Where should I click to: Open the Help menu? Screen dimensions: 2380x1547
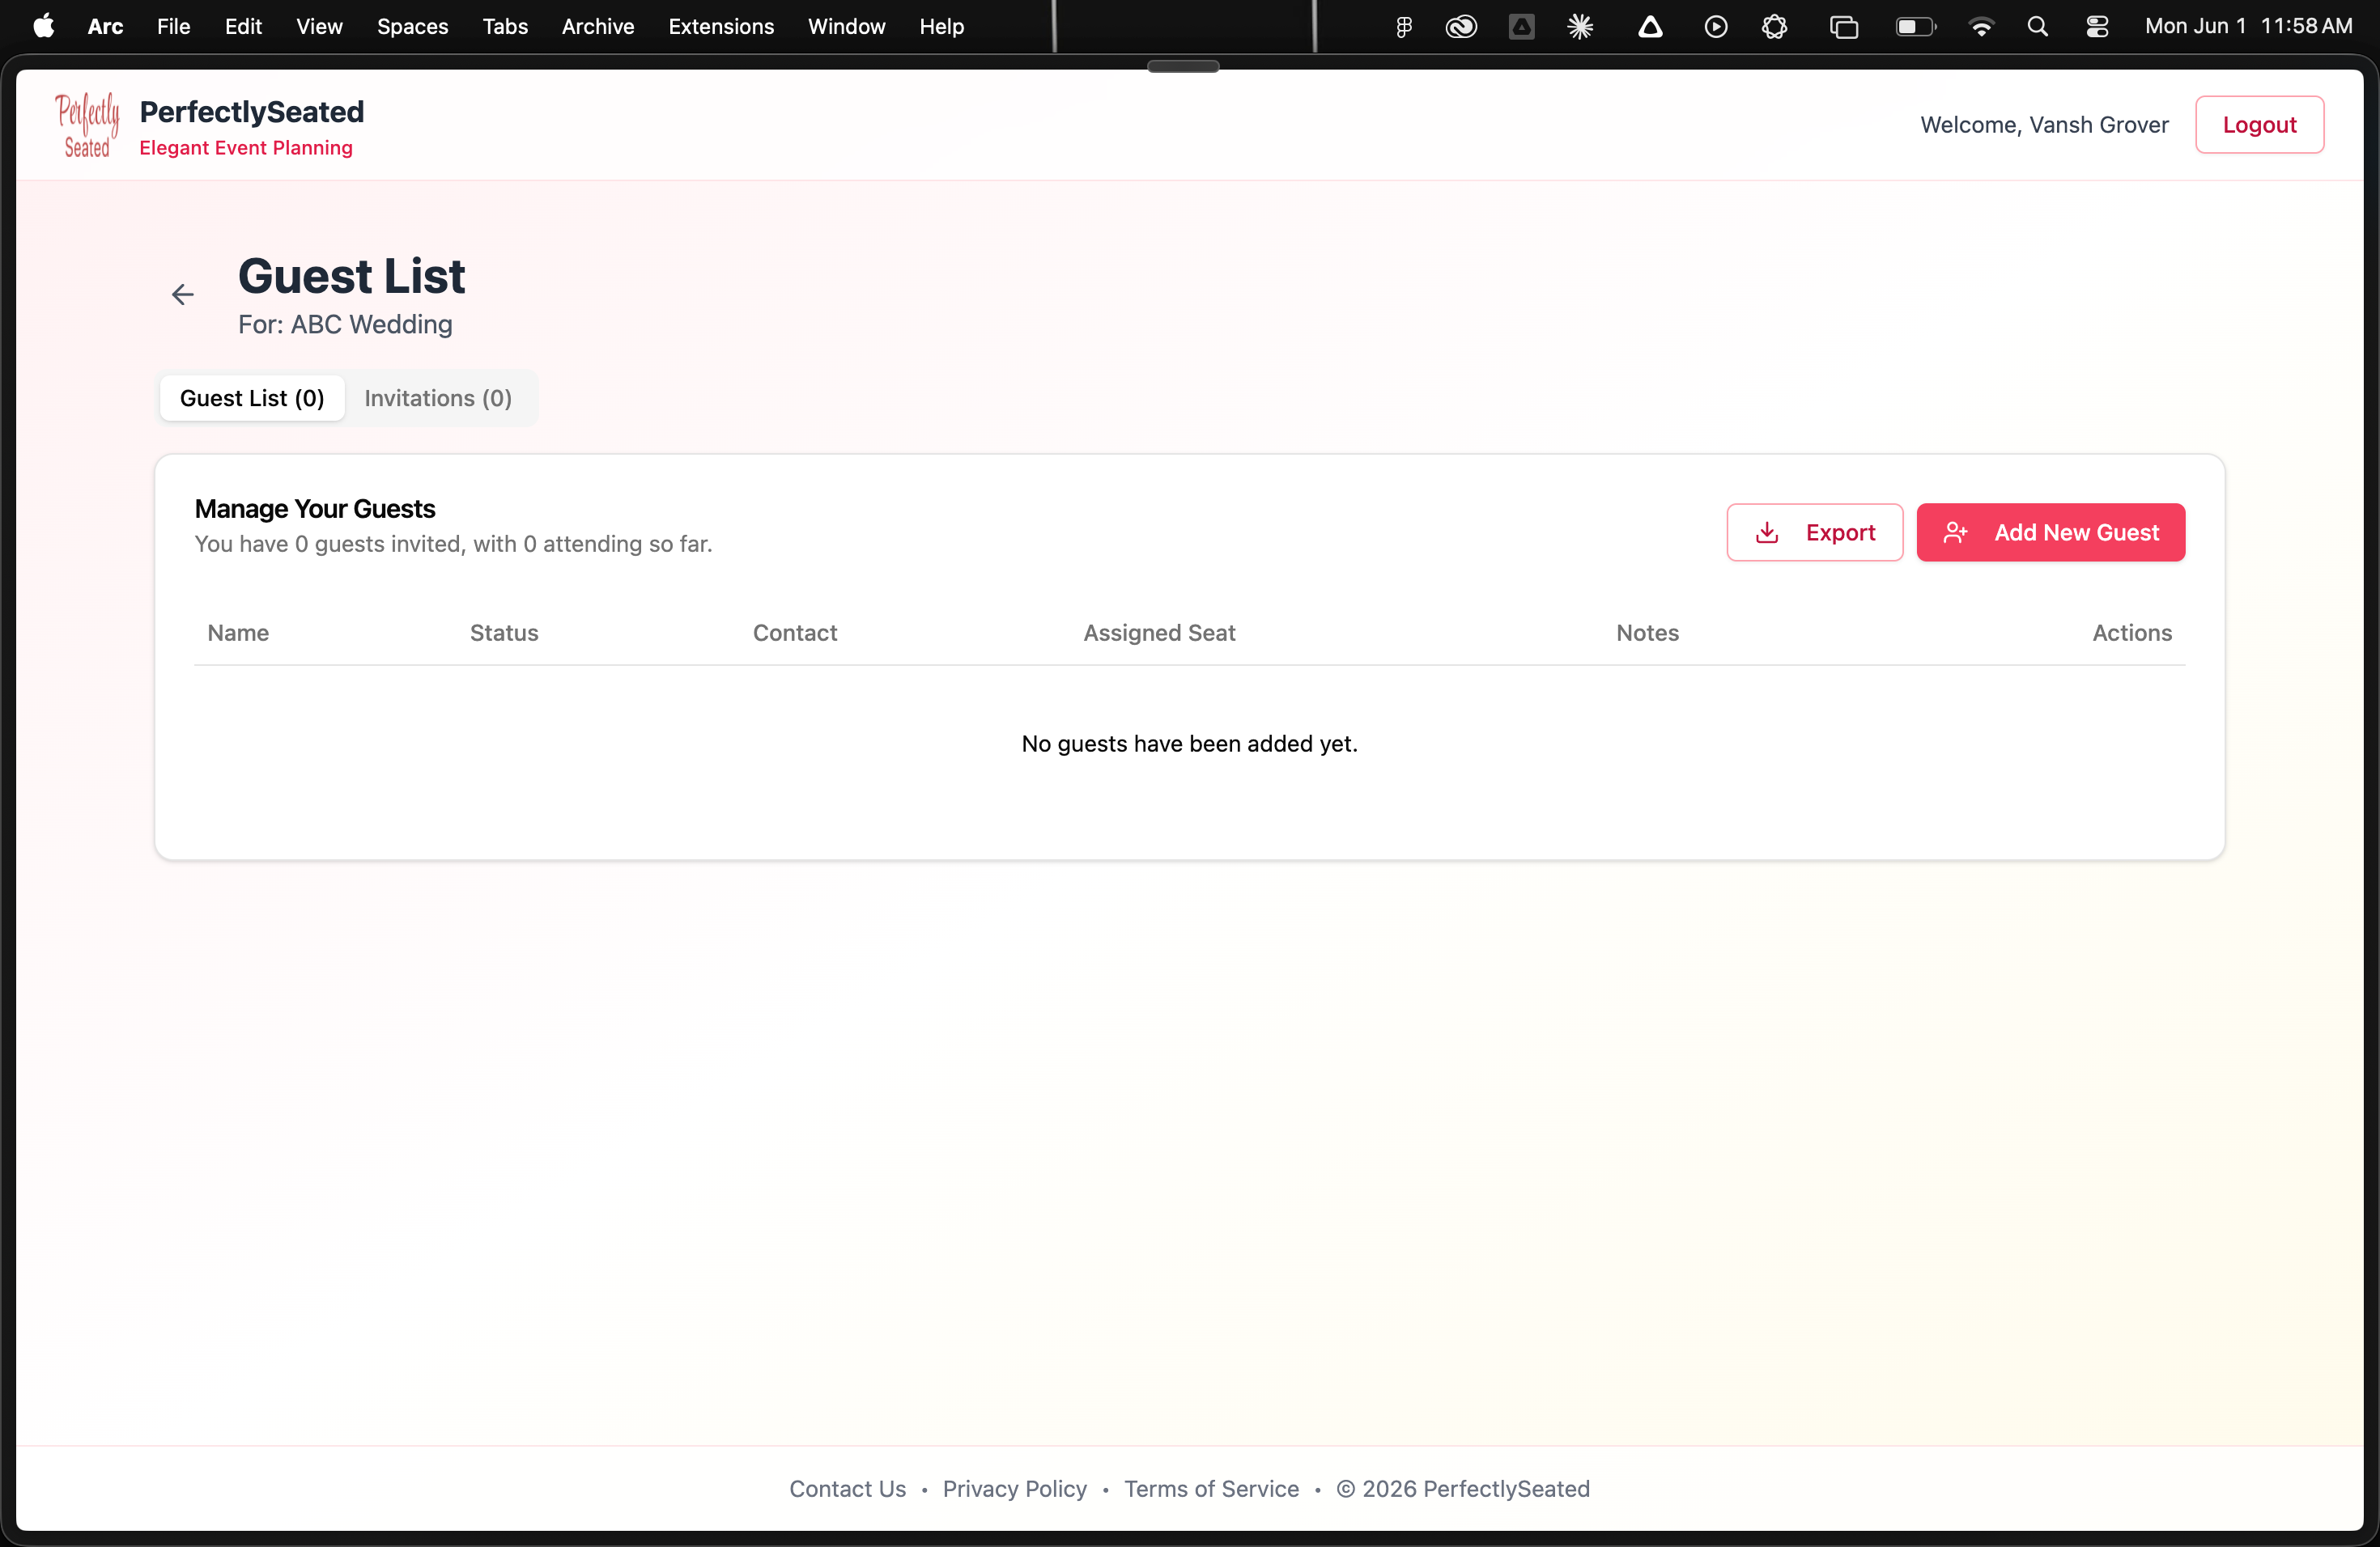[x=942, y=27]
